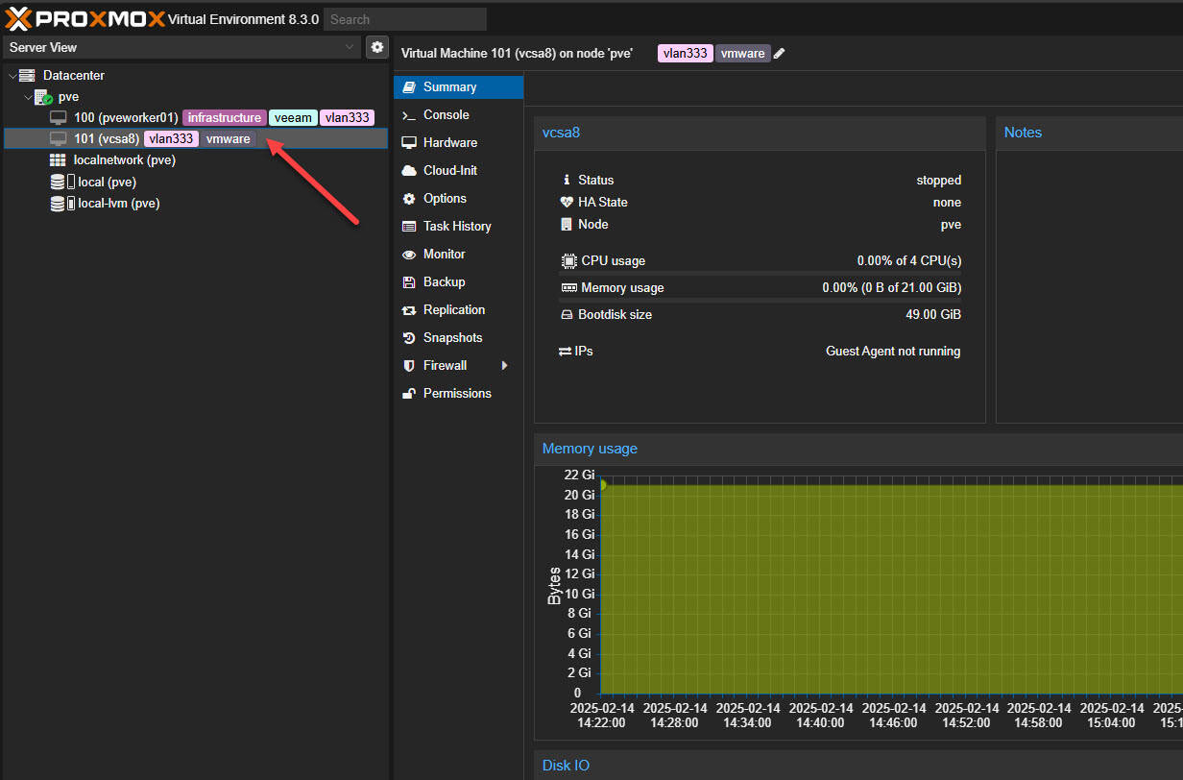Open the Summary tab
Screen dimensions: 1183x780
459,87
